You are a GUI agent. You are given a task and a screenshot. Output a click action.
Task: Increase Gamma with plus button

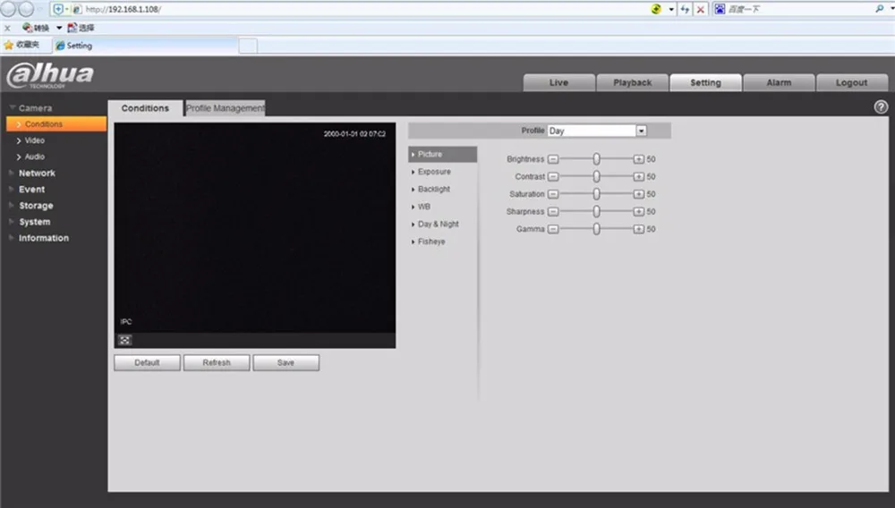639,229
